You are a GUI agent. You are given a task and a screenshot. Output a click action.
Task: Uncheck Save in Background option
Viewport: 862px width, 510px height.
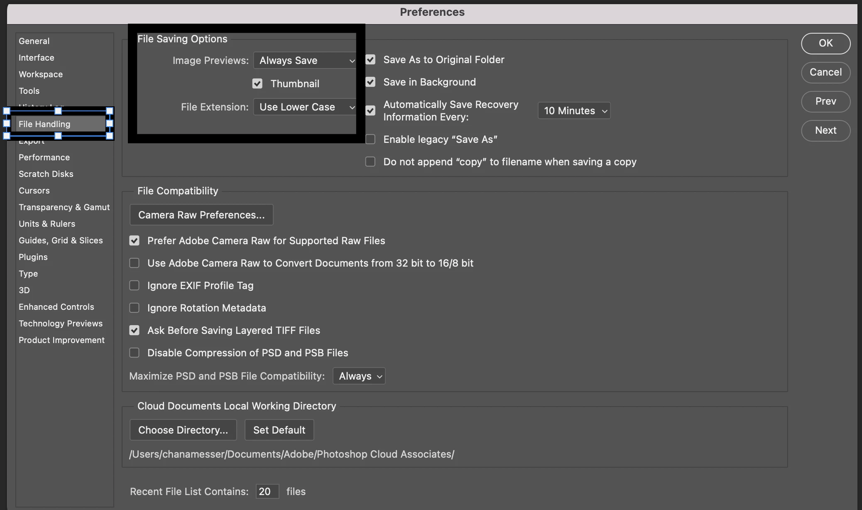pyautogui.click(x=370, y=82)
